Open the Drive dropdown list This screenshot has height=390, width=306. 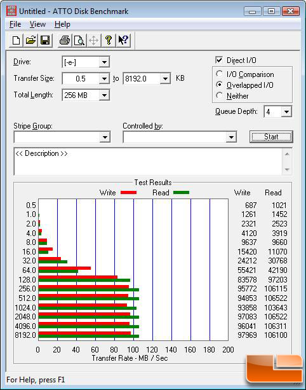[x=104, y=62]
